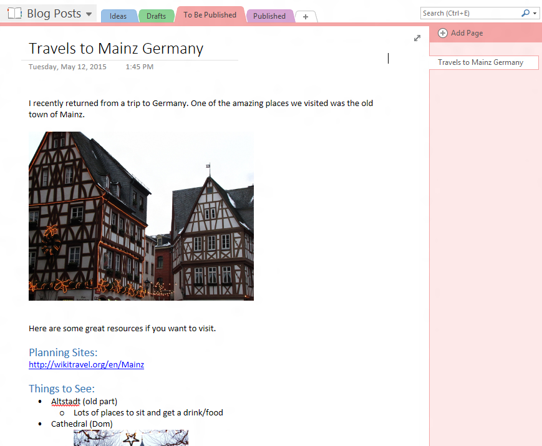
Task: Switch to the Ideas section tab
Action: click(x=118, y=16)
